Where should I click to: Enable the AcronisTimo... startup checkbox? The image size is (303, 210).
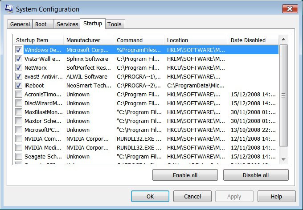coord(19,94)
